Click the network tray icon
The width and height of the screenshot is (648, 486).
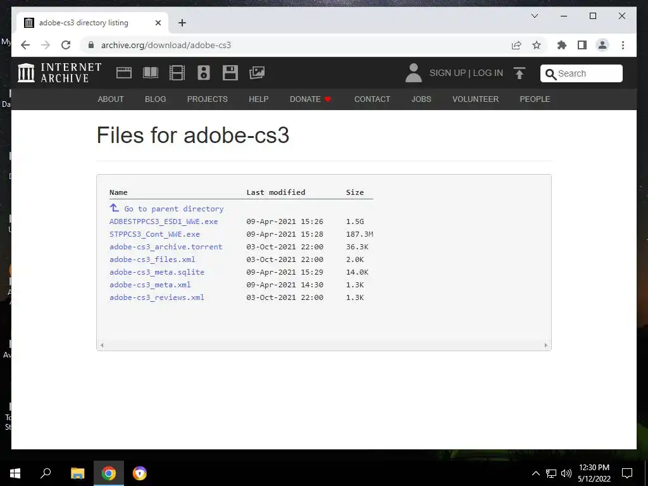551,473
